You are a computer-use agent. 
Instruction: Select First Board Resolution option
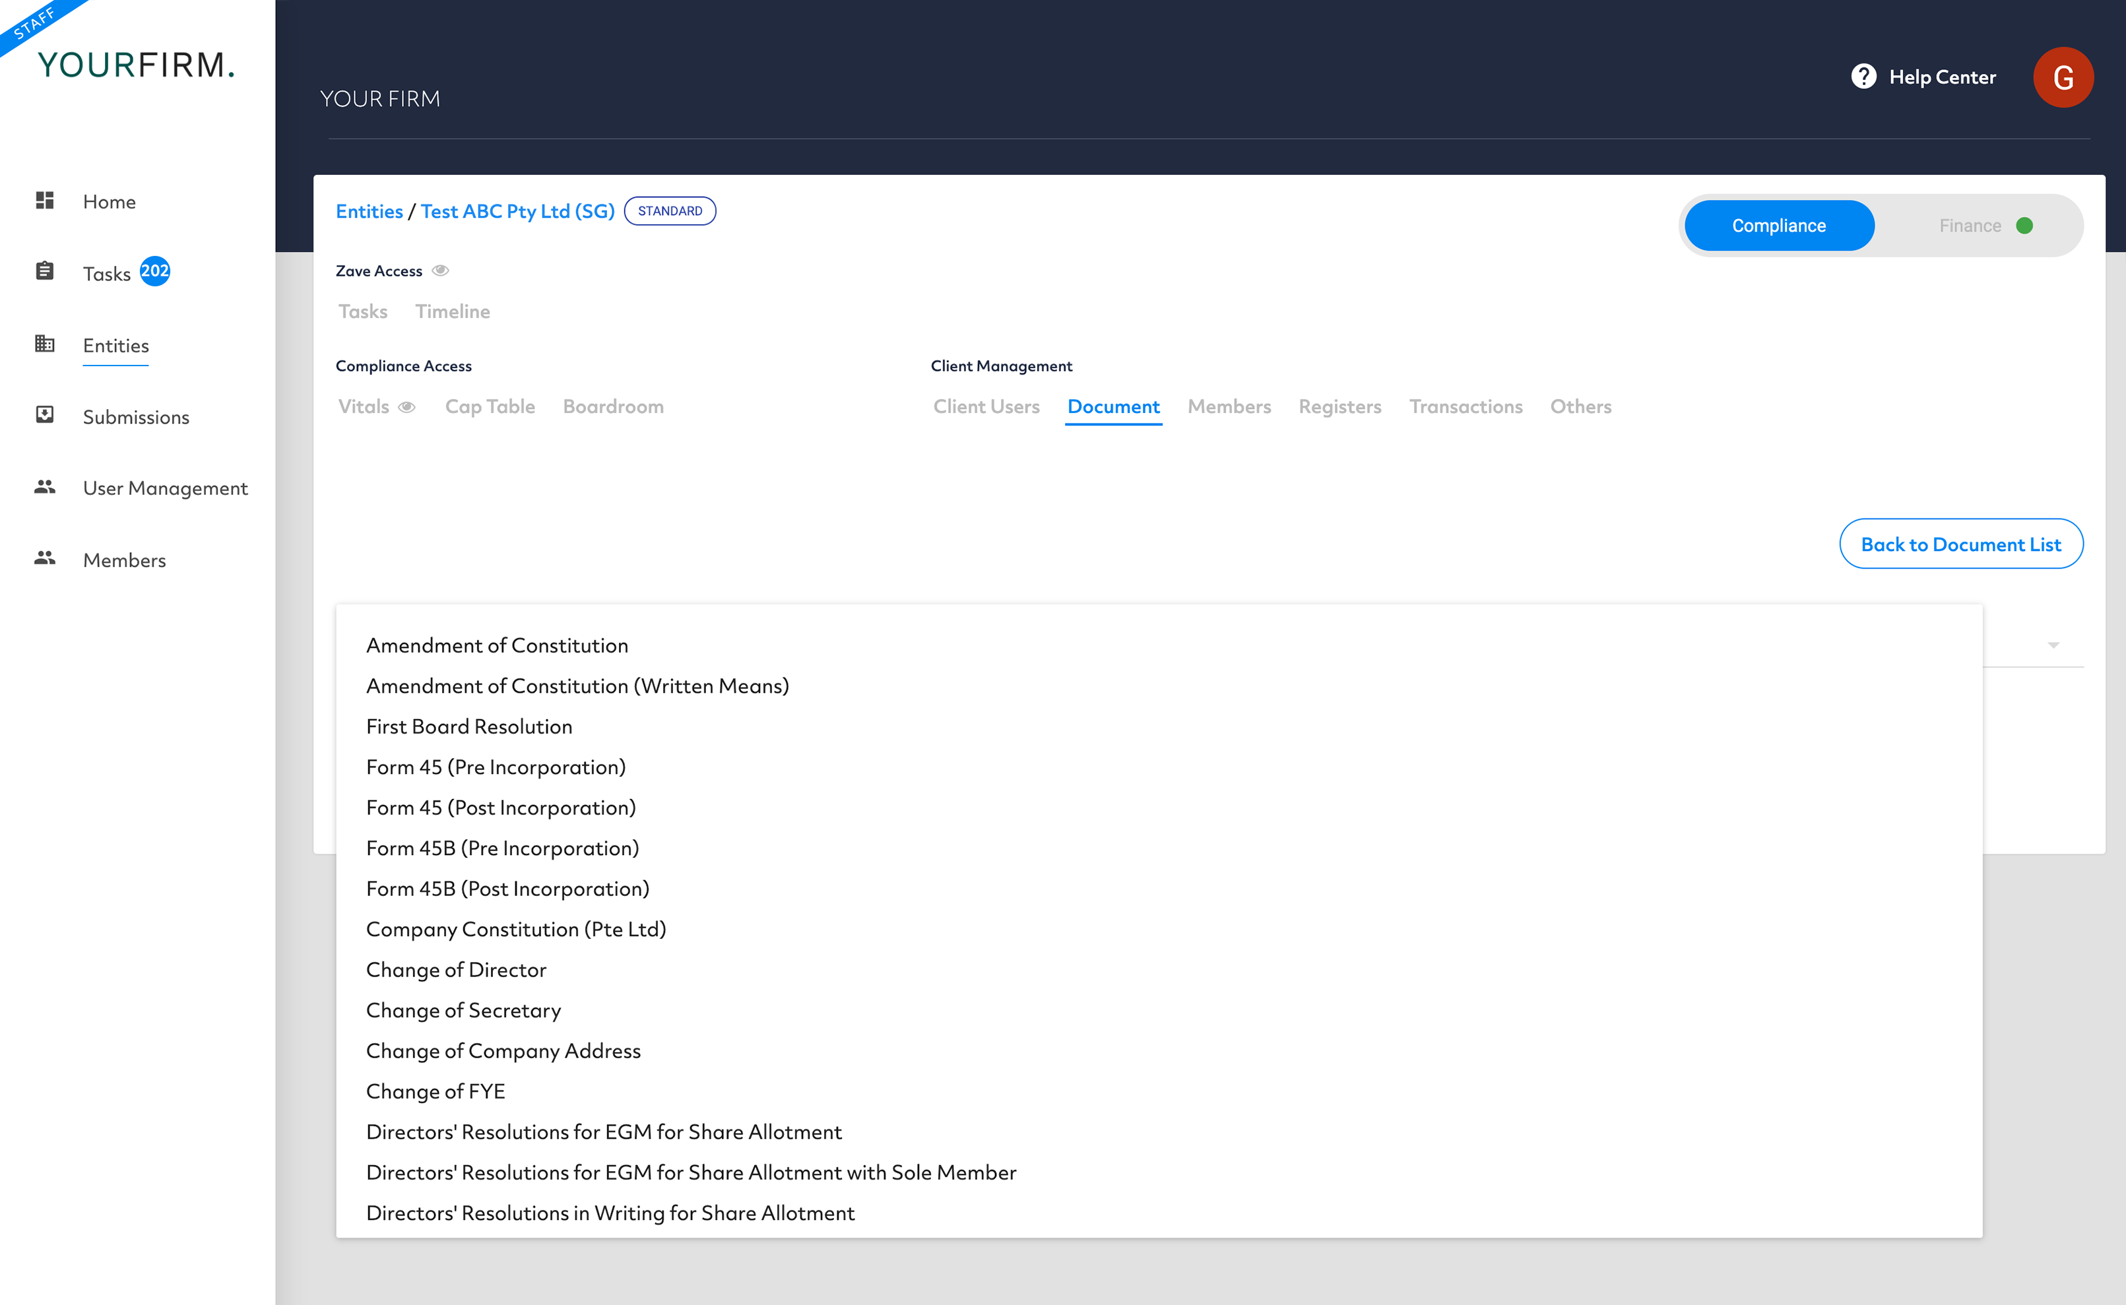point(1159,727)
